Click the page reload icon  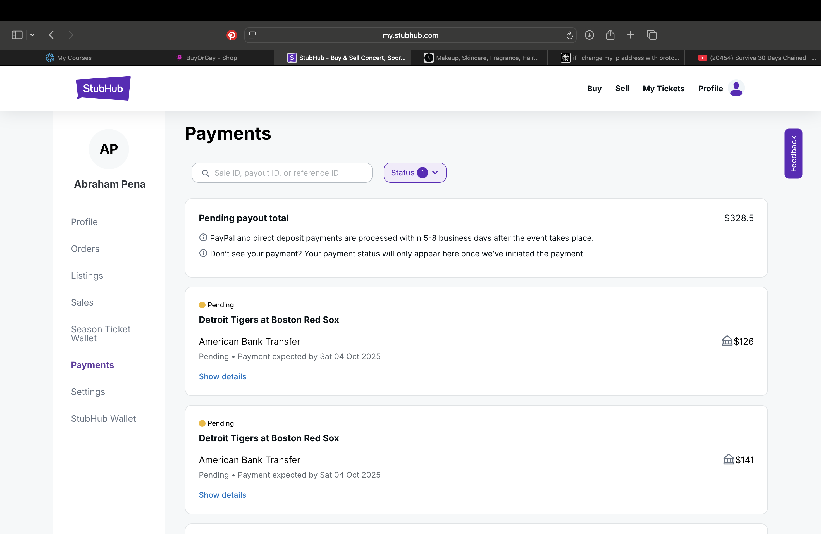click(x=569, y=35)
